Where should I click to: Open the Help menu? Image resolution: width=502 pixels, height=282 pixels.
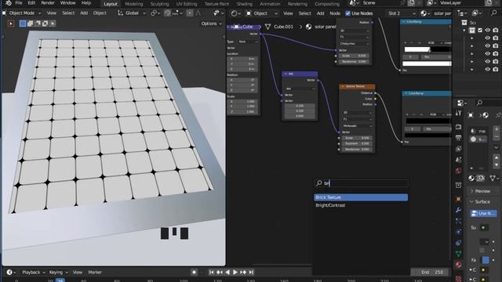(x=86, y=3)
